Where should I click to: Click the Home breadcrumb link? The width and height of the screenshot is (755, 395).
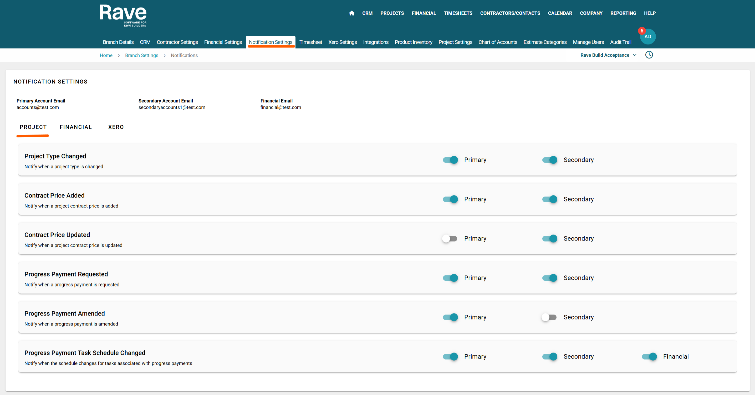(x=106, y=56)
